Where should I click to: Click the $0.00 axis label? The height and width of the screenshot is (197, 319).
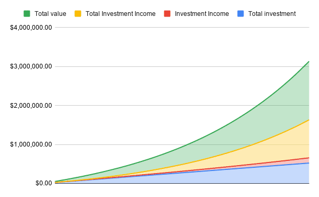pyautogui.click(x=44, y=183)
